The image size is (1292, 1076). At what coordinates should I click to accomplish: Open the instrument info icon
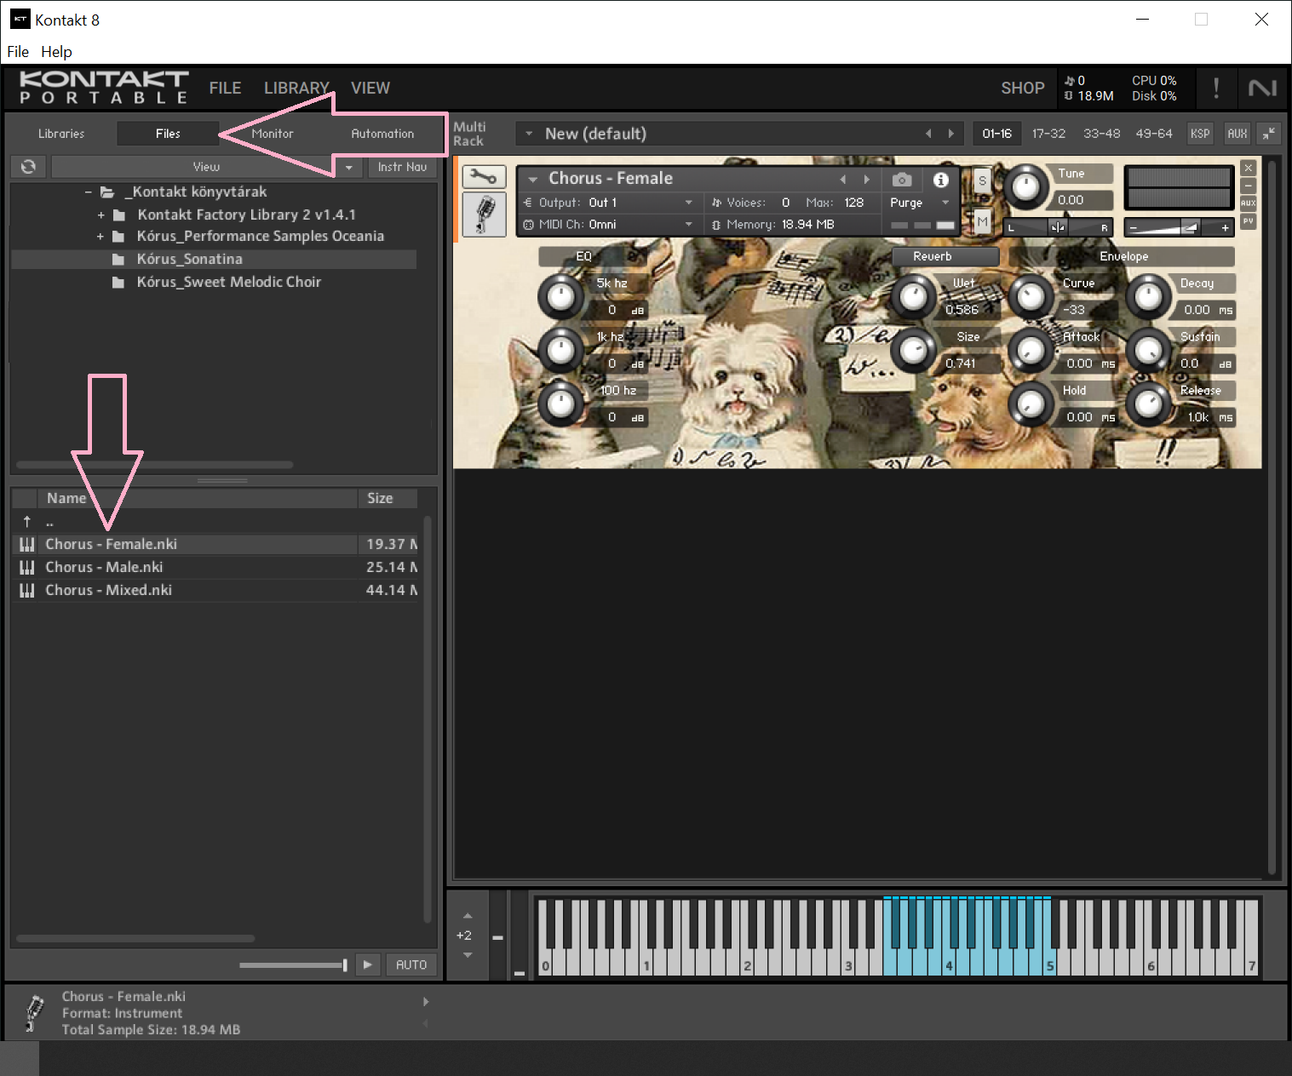point(940,180)
